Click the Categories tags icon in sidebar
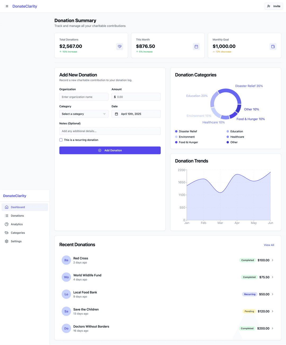286x345 pixels. tap(7, 233)
